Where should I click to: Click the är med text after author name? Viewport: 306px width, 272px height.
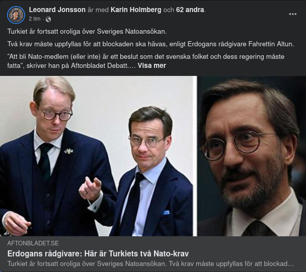click(x=98, y=10)
